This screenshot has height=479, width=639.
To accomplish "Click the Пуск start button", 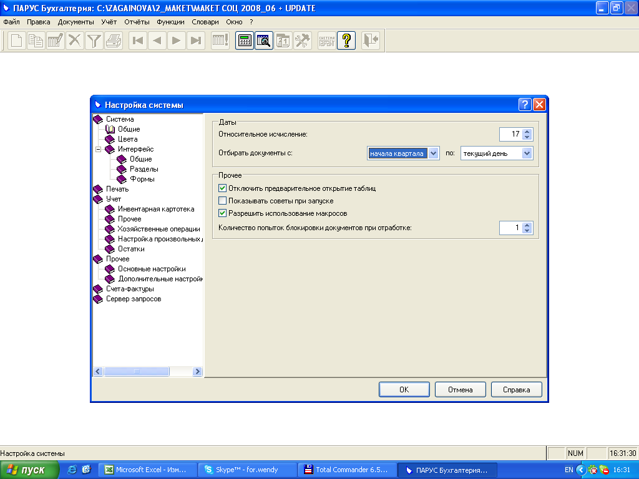I will 29,470.
